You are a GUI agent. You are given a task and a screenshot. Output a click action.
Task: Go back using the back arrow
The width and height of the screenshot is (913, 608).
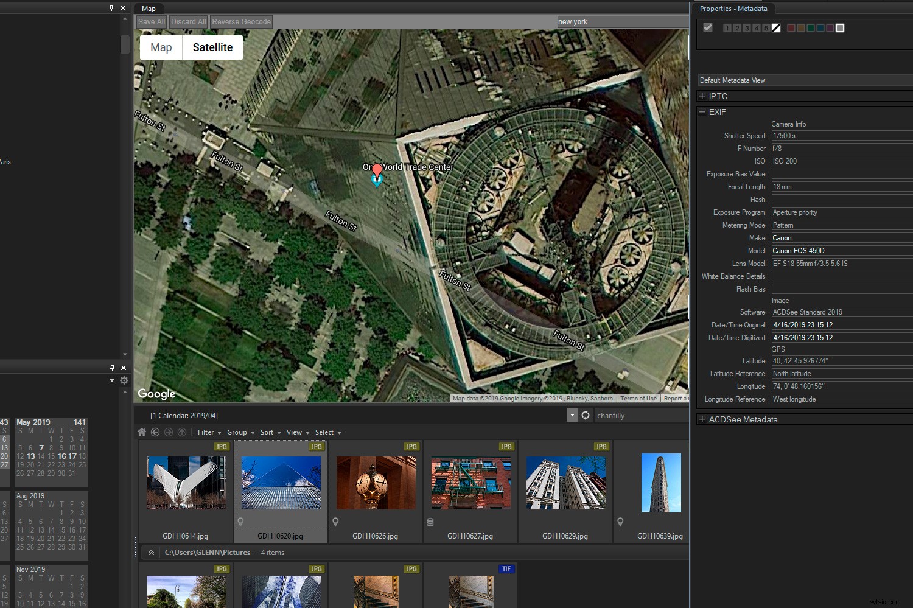tap(155, 432)
